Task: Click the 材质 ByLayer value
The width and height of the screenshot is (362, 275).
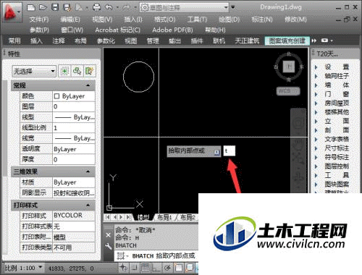Action: [74, 182]
